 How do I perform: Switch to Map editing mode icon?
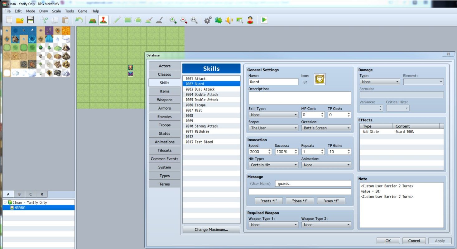pyautogui.click(x=93, y=20)
